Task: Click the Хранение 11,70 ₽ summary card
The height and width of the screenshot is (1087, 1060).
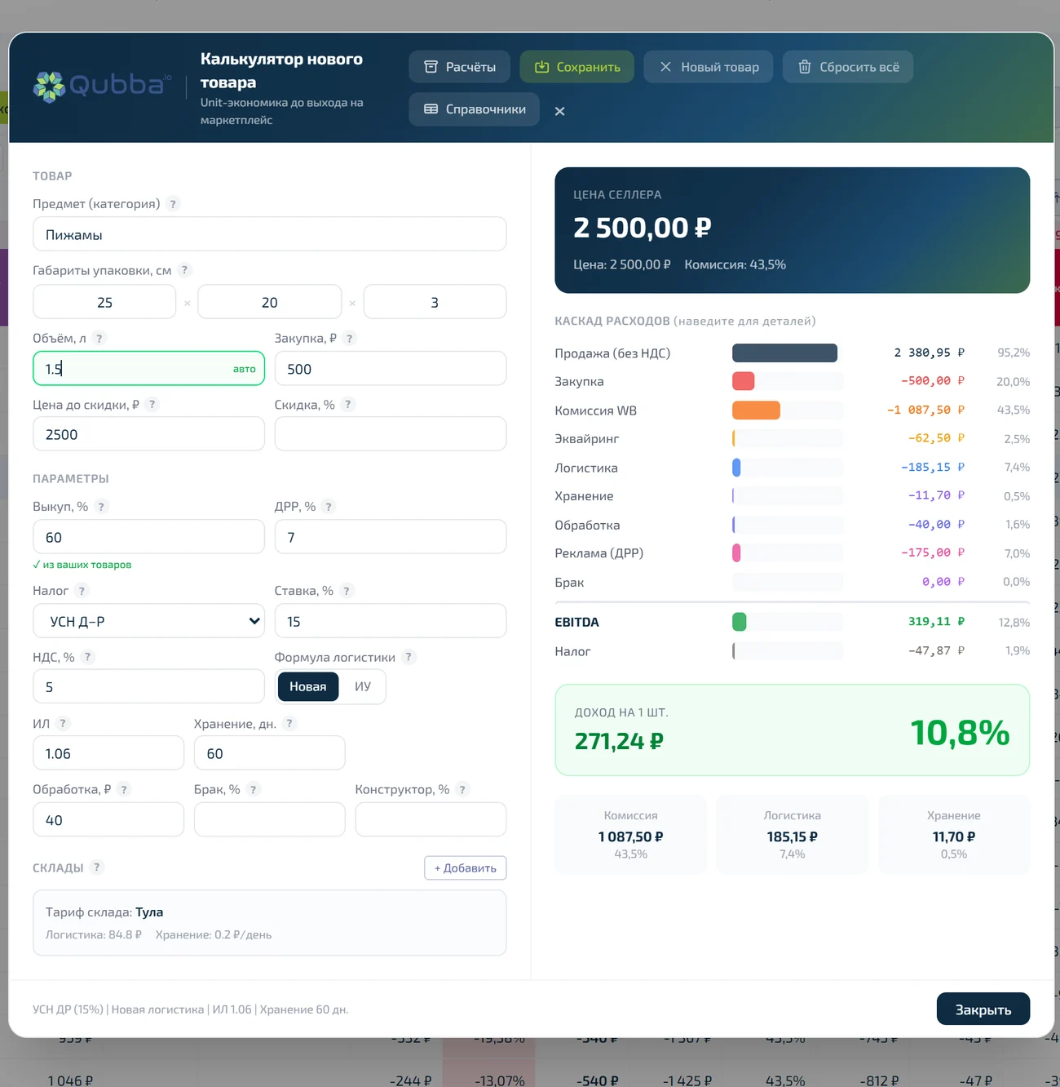Action: (x=954, y=835)
